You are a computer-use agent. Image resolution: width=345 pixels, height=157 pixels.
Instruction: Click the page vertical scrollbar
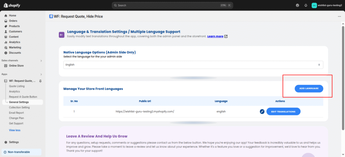tap(343, 78)
